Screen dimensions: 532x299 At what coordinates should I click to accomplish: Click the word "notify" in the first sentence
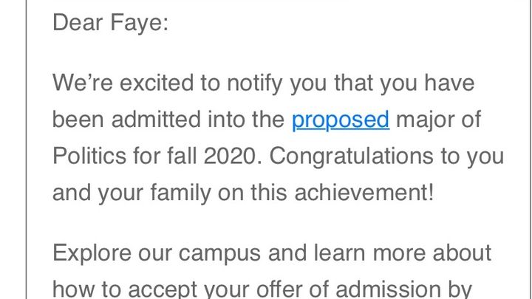pyautogui.click(x=253, y=83)
